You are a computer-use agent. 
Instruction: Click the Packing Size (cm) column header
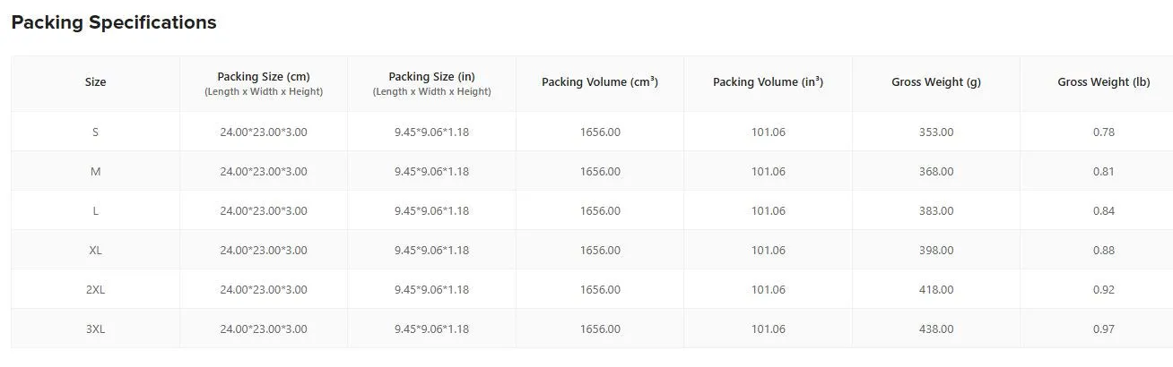tap(264, 83)
